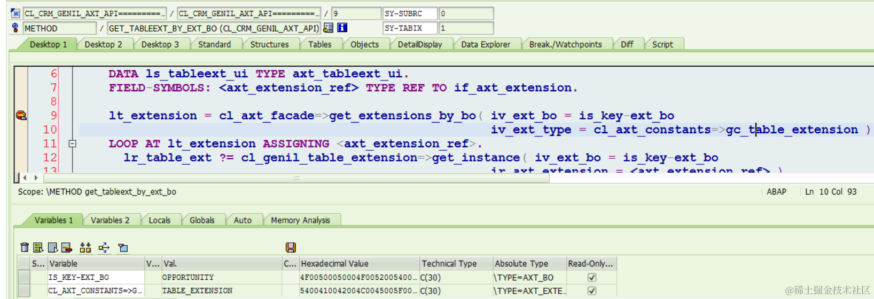
Task: Click the IS_KEY-EXT_BO variable name cell
Action: [96, 277]
